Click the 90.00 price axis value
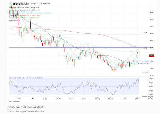Screen dimensions: 160x114 (x=152, y=13)
